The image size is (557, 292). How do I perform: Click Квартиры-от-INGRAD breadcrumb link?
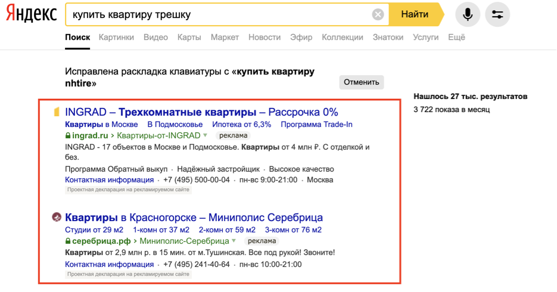(x=159, y=136)
